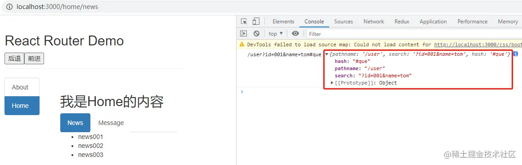Click the console prompt arrow

click(242, 91)
